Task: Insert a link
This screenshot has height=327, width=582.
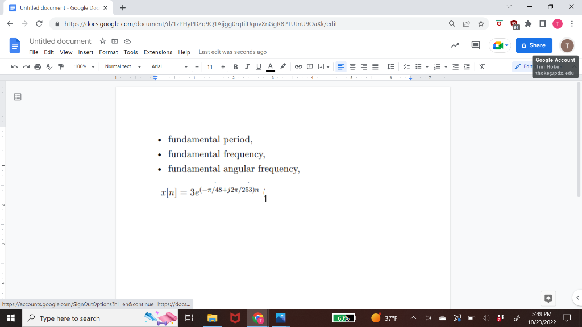Action: (300, 66)
